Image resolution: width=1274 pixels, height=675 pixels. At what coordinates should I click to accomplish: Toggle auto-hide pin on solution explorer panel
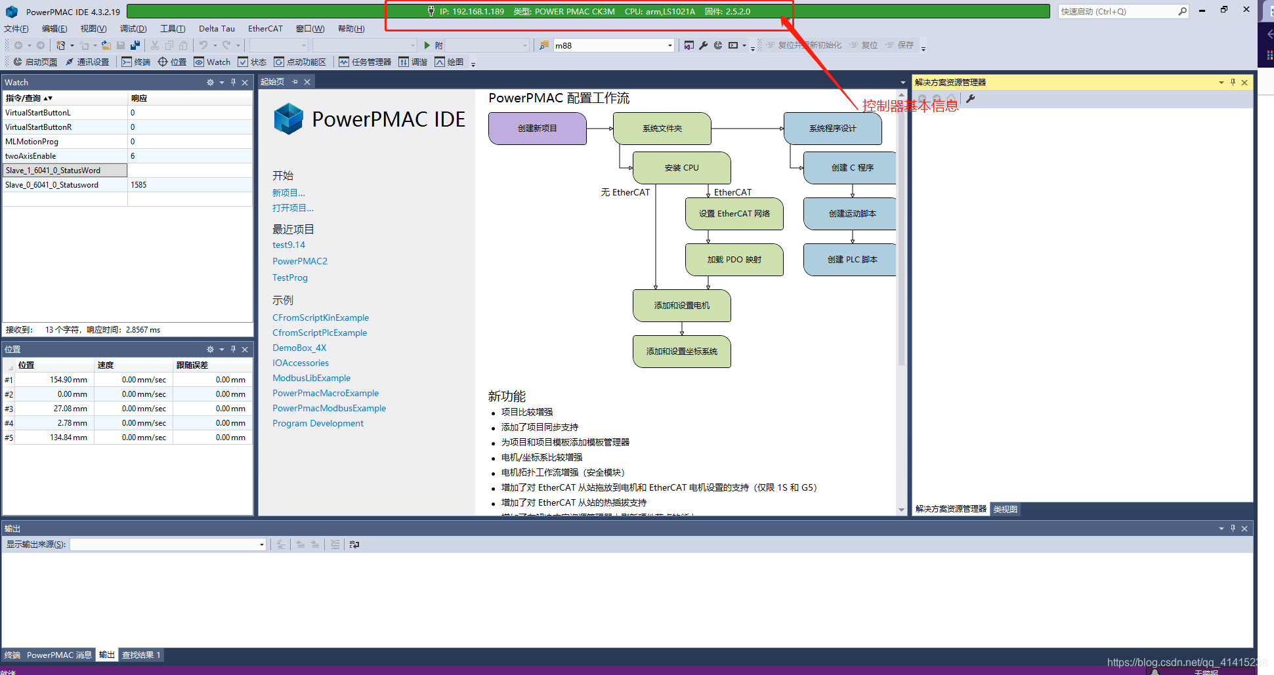1233,83
